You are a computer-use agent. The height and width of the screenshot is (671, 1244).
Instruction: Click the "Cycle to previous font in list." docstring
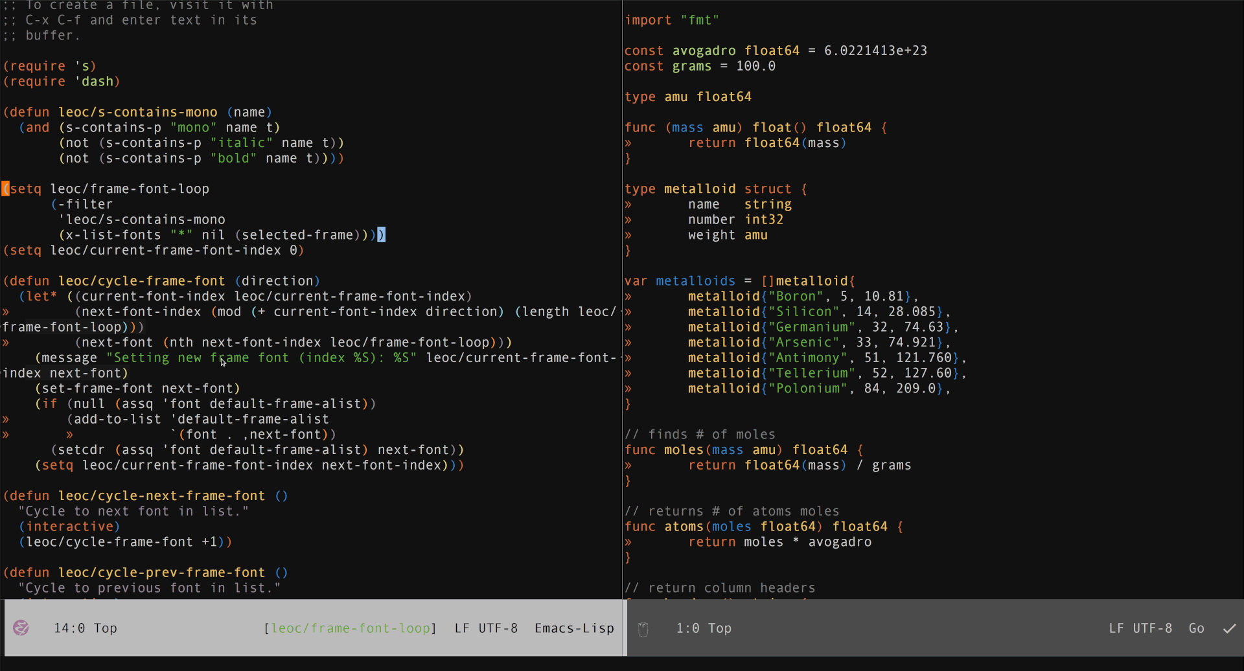pos(150,588)
